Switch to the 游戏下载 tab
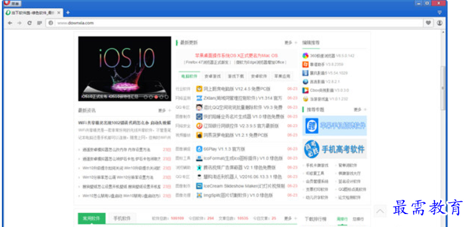Image resolution: width=468 pixels, height=227 pixels. click(x=236, y=76)
